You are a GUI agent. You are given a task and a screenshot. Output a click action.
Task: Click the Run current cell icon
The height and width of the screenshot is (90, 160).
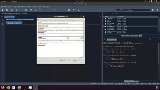coord(26,10)
